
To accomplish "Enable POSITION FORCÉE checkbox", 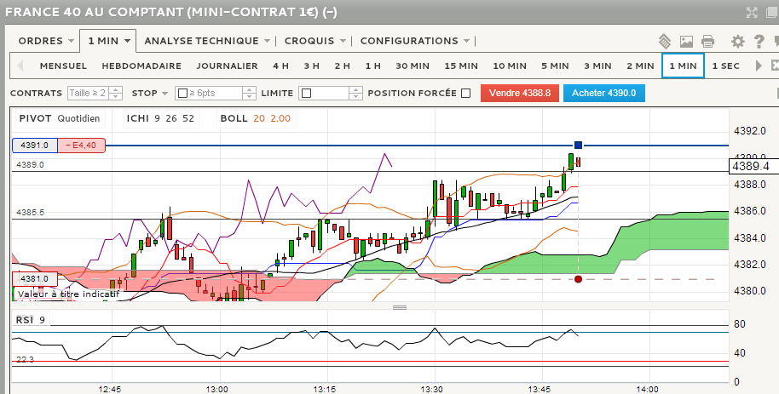I will (465, 94).
